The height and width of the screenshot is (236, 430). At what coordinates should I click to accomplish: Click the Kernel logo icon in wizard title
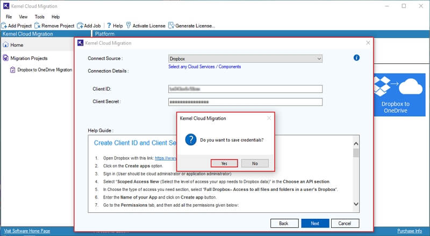click(x=80, y=43)
